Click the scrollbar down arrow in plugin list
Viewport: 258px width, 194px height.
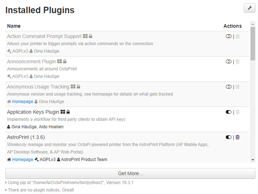click(x=253, y=160)
